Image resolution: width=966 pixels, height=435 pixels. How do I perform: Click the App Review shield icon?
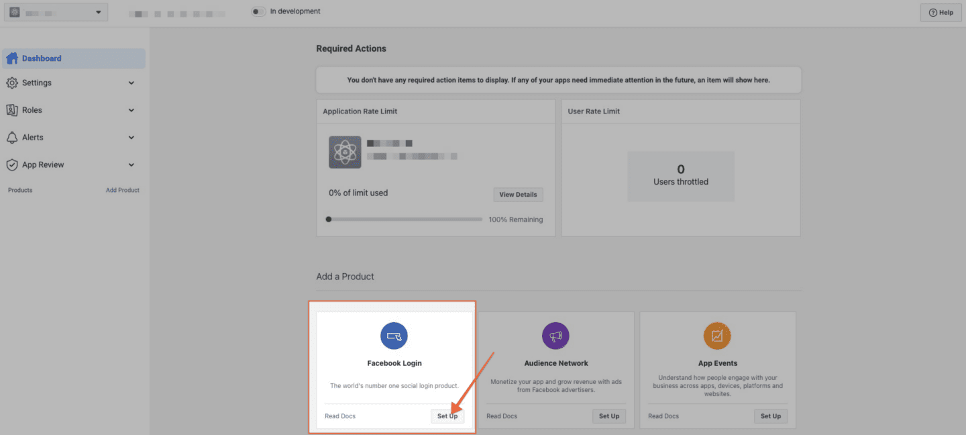(x=12, y=164)
